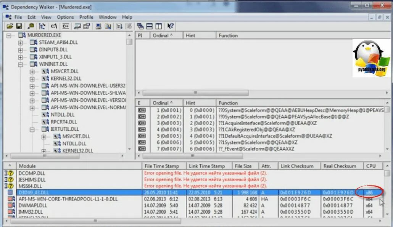Open the File menu
The height and width of the screenshot is (227, 393).
[18, 17]
